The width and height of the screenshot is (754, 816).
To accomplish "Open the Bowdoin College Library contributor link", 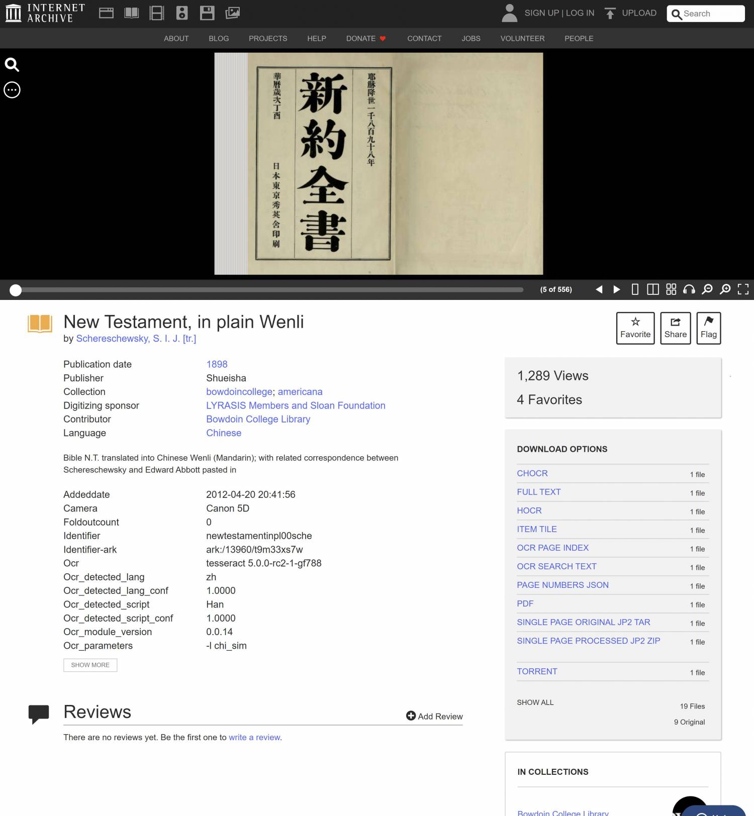I will coord(258,419).
